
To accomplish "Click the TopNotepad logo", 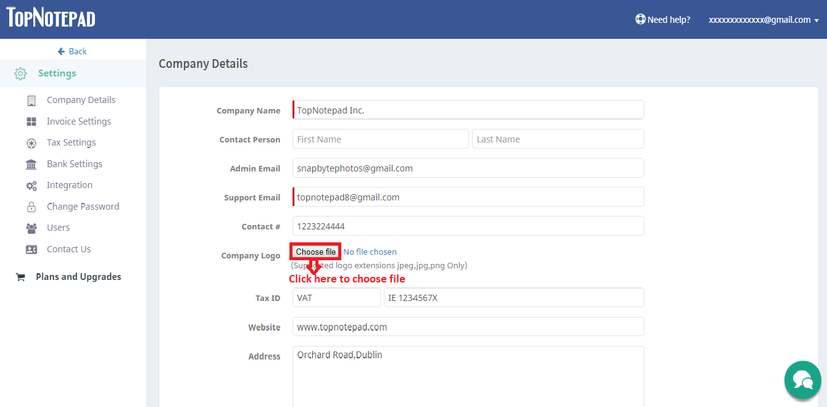I will 51,17.
